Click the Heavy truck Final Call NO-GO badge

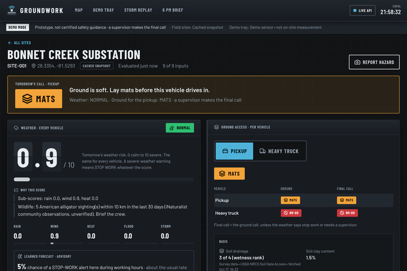tap(347, 213)
